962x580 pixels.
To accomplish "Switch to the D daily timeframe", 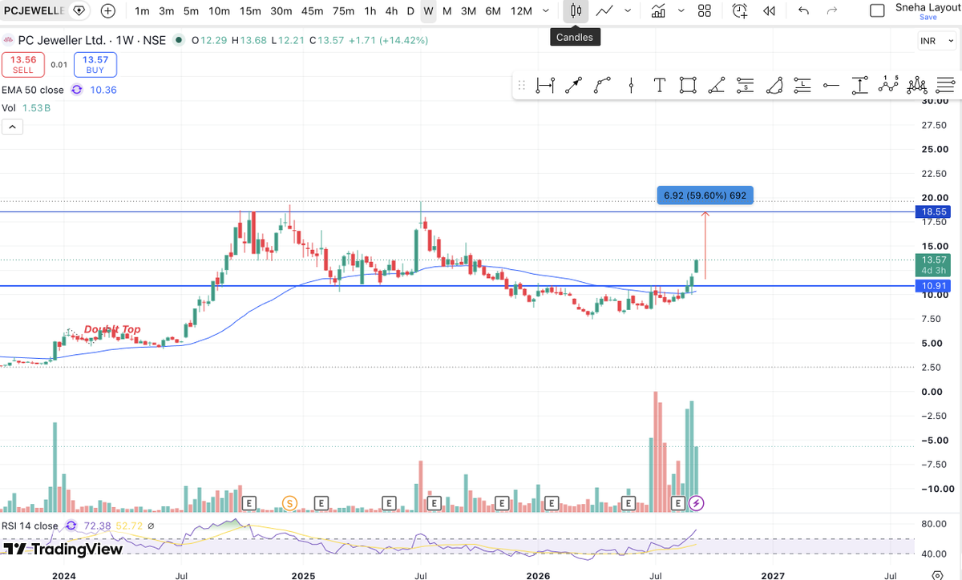I will 410,11.
